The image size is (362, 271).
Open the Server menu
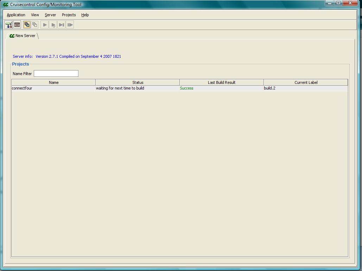(x=50, y=15)
